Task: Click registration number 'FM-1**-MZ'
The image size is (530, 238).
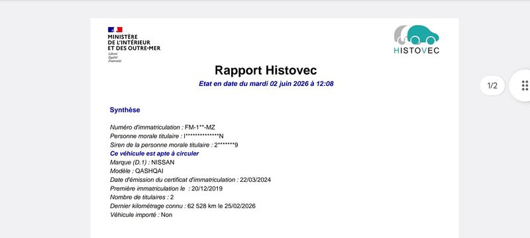Action: (200, 128)
